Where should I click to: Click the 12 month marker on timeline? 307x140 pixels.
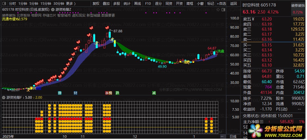135,136
